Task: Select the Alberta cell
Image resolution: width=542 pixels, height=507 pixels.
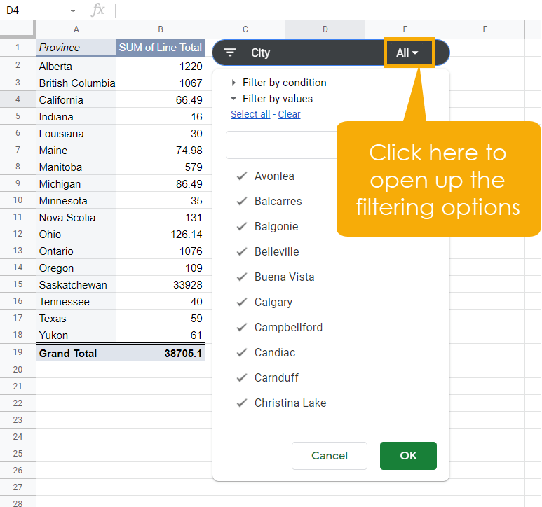Action: [x=76, y=66]
